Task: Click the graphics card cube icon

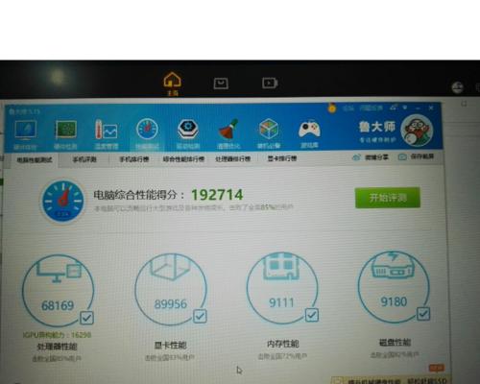Action: coord(170,267)
